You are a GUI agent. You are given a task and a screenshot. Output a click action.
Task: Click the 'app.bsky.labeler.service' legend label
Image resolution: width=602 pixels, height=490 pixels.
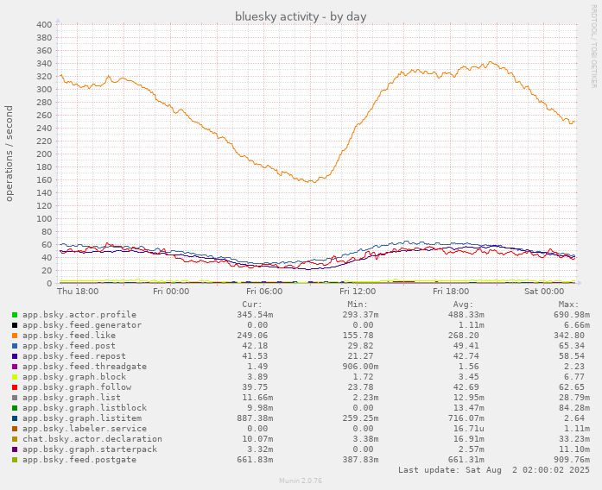85,429
